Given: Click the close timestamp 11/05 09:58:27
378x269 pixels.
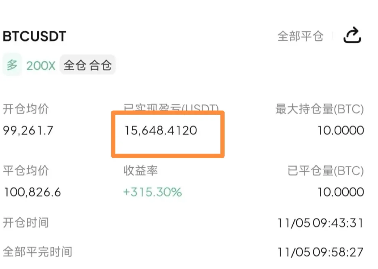Looking at the screenshot, I should click(320, 252).
